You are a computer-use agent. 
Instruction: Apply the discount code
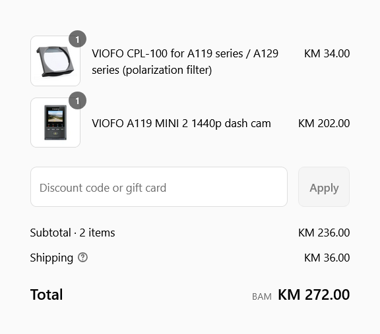pyautogui.click(x=324, y=187)
